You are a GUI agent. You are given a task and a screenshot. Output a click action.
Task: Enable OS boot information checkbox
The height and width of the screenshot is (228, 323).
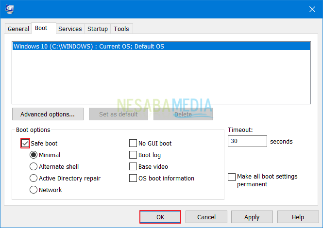point(133,179)
